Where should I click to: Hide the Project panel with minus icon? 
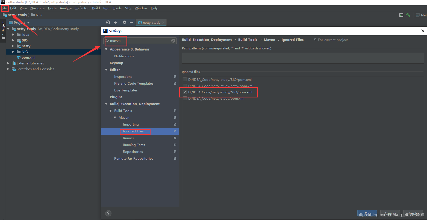(x=131, y=22)
